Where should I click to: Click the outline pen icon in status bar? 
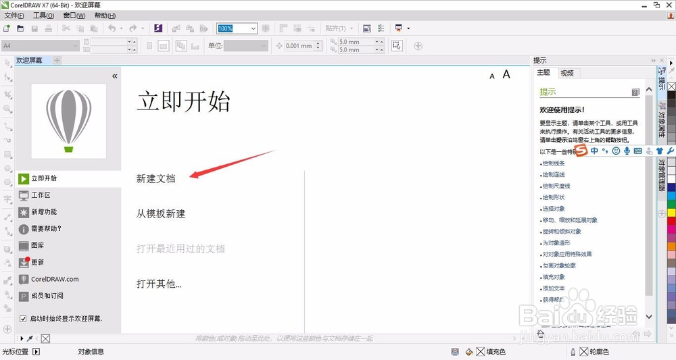(x=573, y=352)
